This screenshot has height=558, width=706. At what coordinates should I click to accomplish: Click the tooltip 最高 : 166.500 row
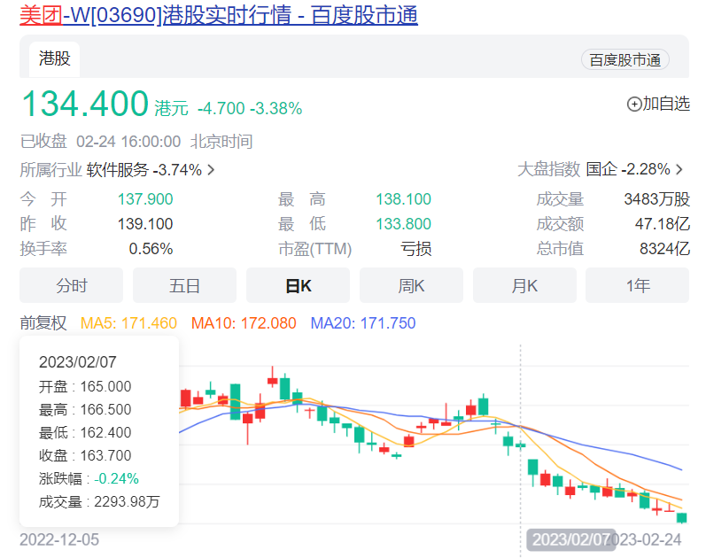tap(85, 409)
